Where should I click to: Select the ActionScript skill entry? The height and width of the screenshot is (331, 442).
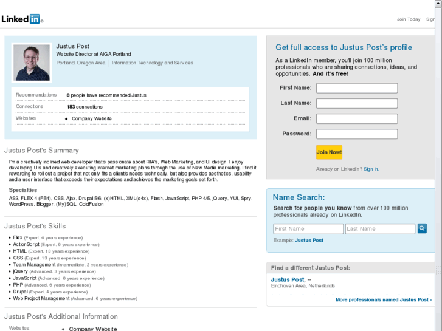[56, 245]
